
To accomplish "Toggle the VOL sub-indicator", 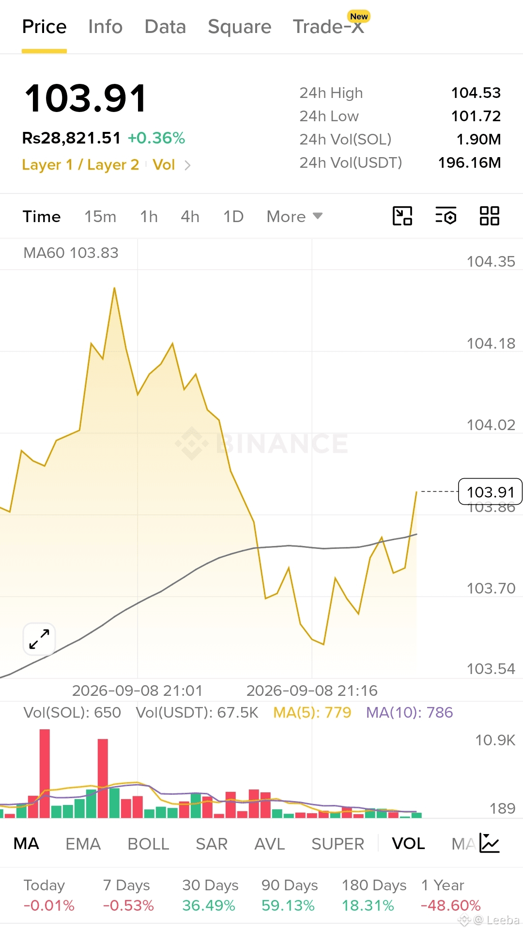I will pyautogui.click(x=408, y=844).
